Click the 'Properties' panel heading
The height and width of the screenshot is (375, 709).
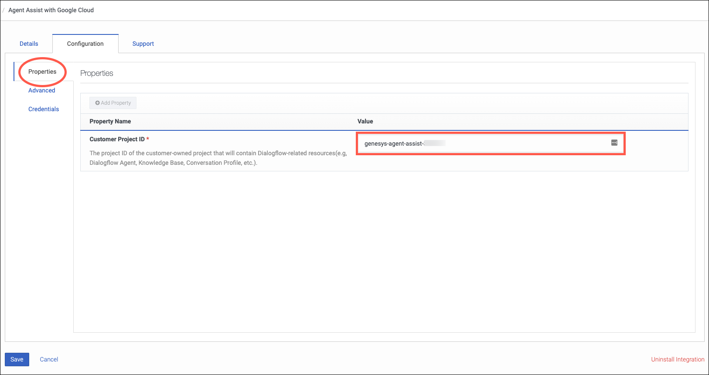coord(97,73)
